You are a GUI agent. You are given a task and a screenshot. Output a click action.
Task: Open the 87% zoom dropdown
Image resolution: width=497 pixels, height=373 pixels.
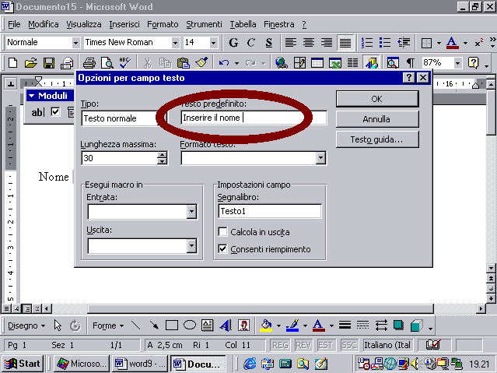pyautogui.click(x=457, y=63)
